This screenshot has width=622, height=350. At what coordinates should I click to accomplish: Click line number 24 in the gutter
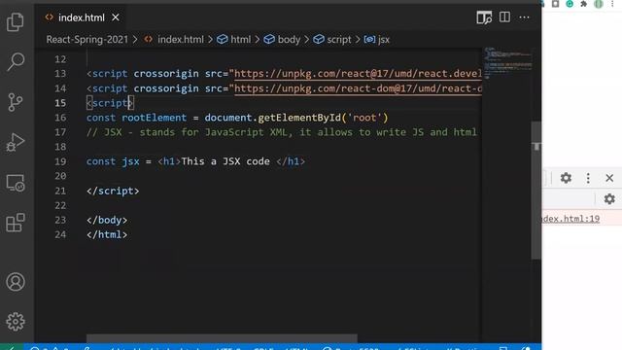coord(60,234)
